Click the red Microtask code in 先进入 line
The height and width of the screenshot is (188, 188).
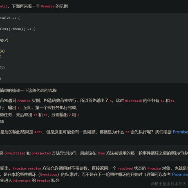tap(22, 181)
